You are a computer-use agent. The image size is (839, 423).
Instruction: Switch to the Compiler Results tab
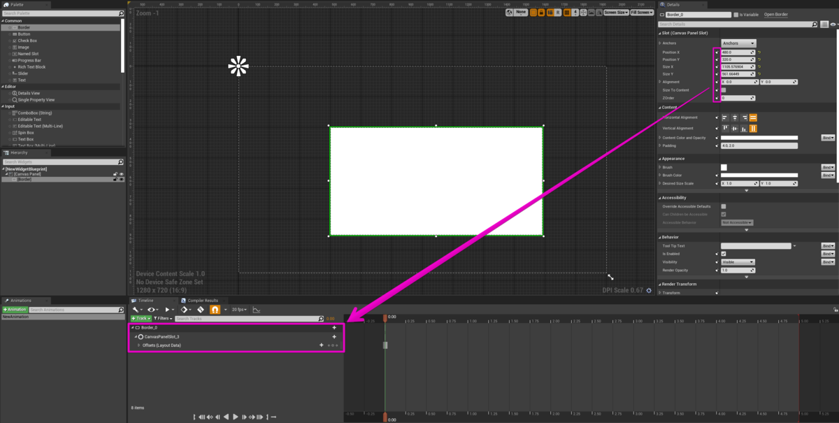[203, 301]
